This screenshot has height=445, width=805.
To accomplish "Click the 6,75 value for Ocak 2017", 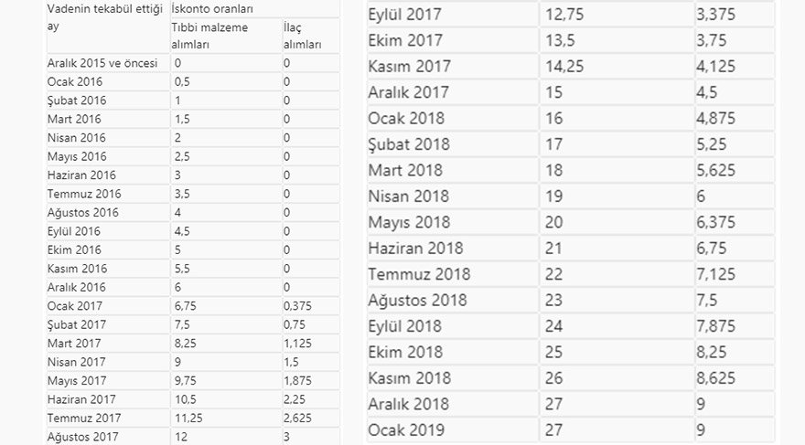I will coord(187,305).
